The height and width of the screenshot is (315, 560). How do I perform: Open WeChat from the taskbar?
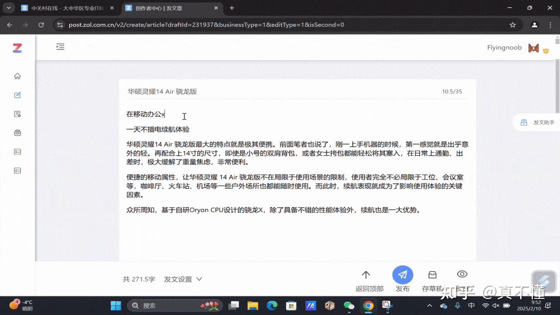pos(349,305)
